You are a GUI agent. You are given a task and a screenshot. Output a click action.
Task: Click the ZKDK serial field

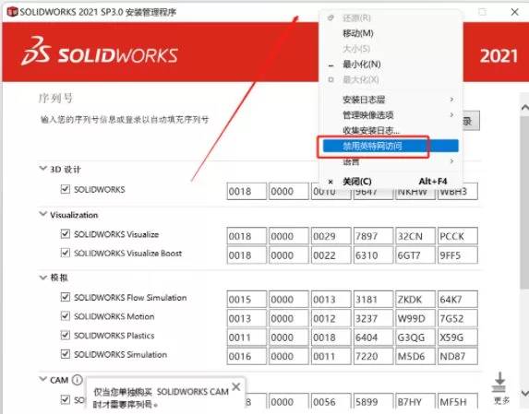(415, 299)
